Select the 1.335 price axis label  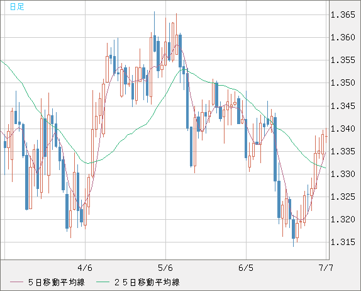(343, 152)
